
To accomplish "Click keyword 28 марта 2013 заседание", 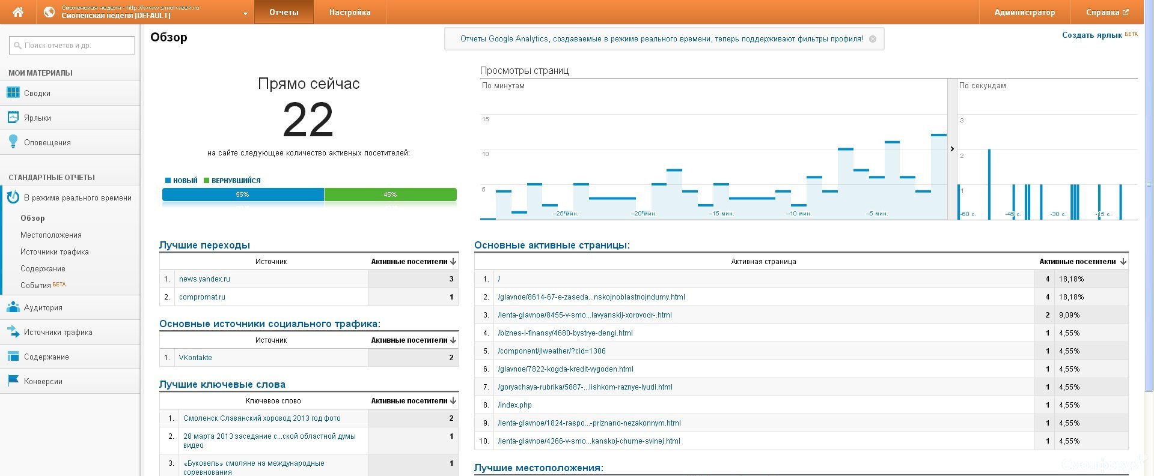I will (269, 441).
